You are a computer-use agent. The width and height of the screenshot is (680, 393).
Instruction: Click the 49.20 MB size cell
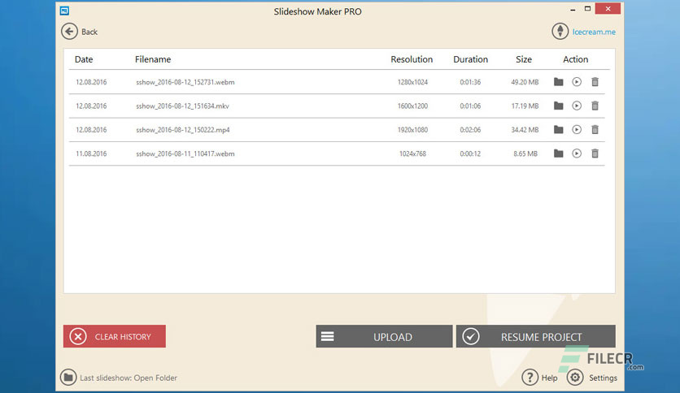(x=525, y=82)
